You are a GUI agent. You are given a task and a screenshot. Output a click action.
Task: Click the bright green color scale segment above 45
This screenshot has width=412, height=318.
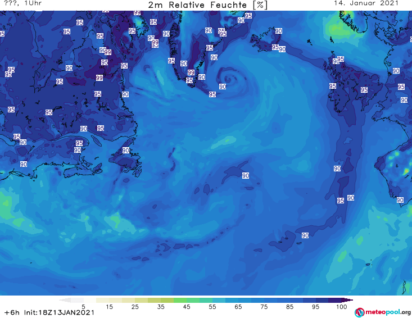click(180, 300)
